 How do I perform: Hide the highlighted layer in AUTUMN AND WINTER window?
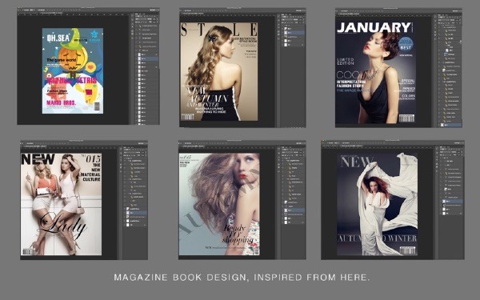442,202
